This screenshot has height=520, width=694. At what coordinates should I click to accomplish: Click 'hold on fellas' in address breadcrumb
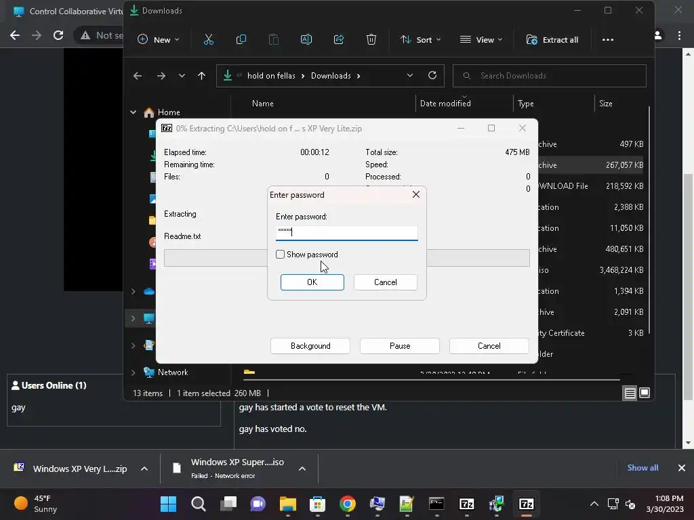point(271,76)
